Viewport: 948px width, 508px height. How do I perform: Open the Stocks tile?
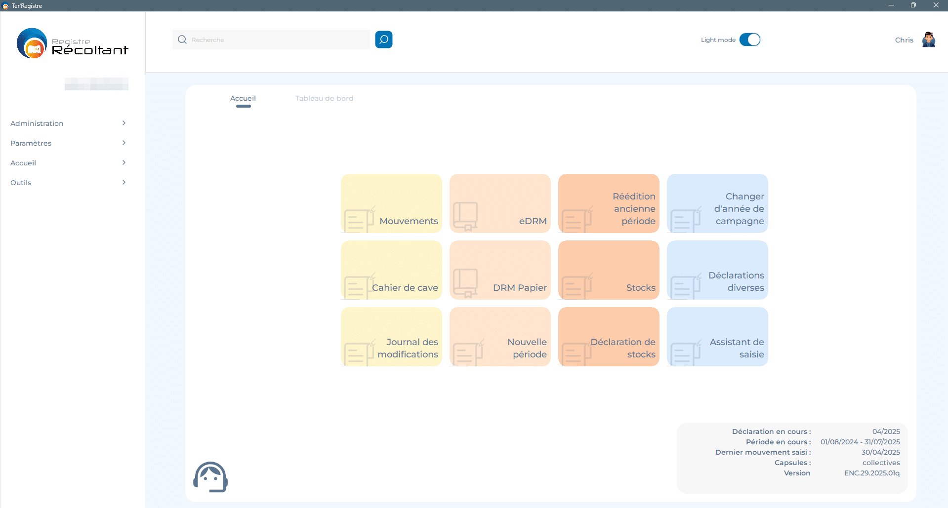tap(609, 270)
